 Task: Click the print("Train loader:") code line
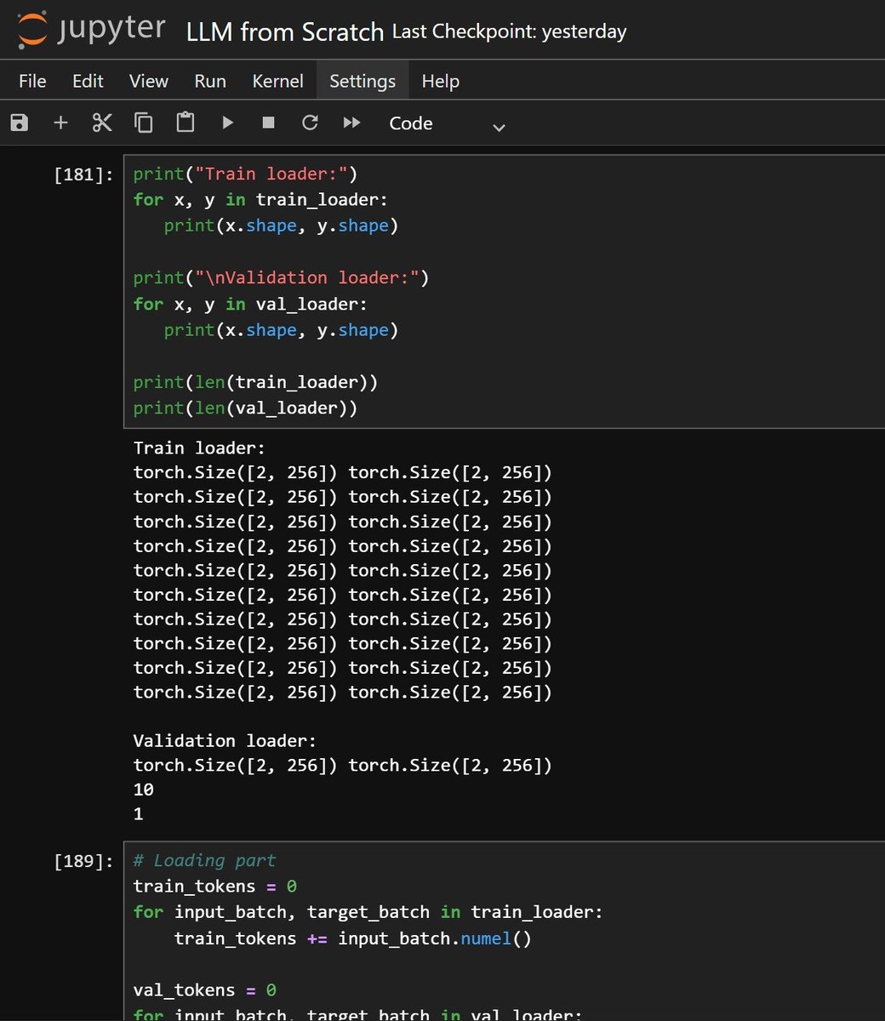click(x=246, y=174)
